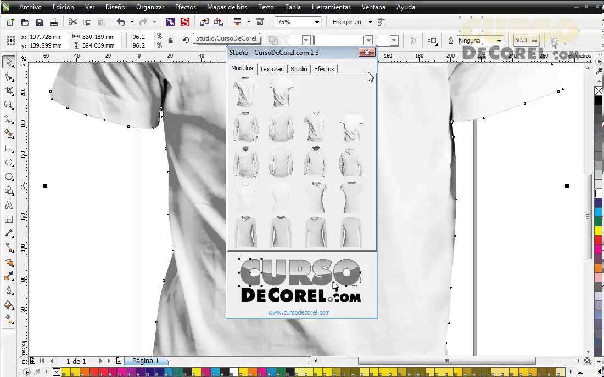
Task: Click the Undo arrow icon
Action: click(121, 22)
